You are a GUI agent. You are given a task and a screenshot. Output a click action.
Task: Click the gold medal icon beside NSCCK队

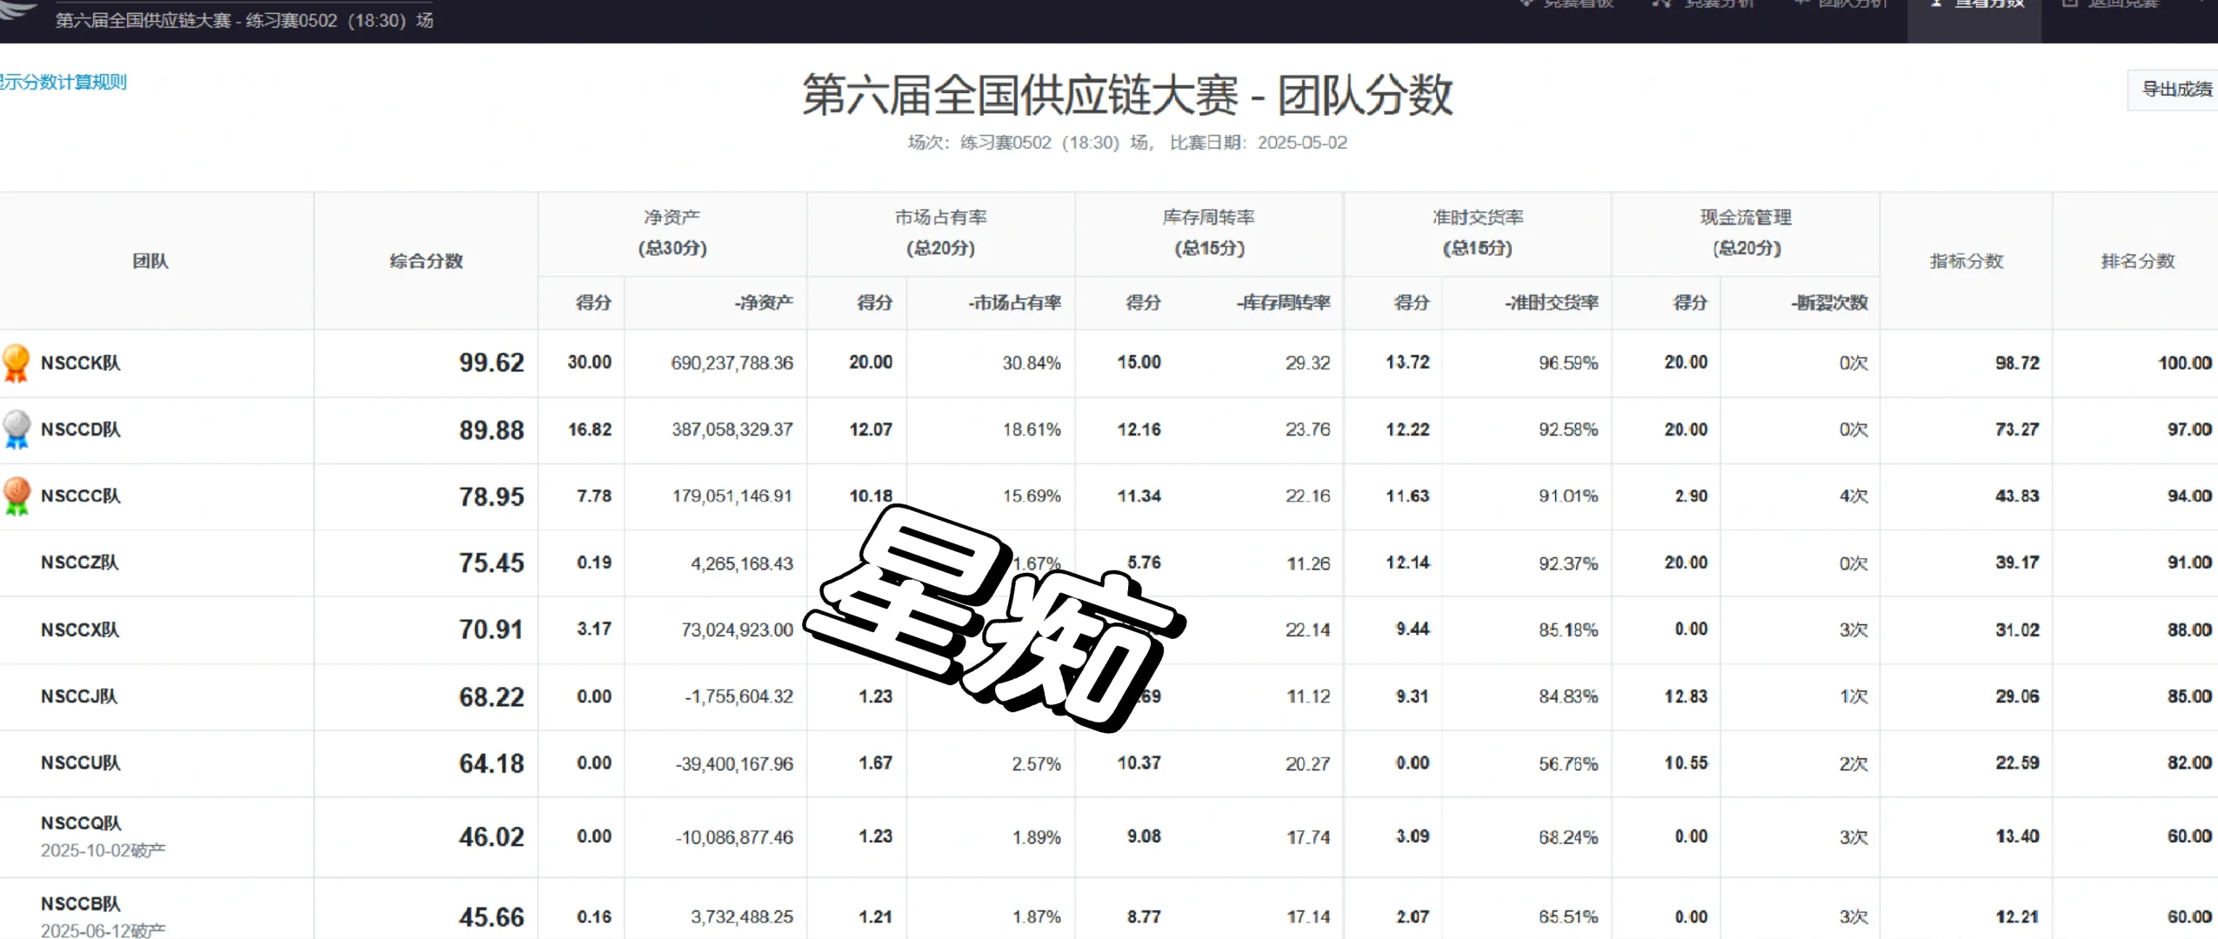pos(18,363)
